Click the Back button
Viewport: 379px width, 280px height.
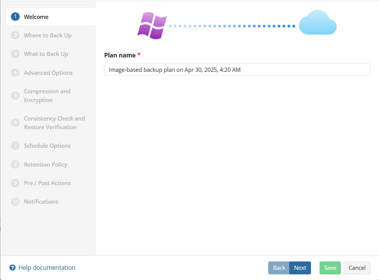pos(279,268)
